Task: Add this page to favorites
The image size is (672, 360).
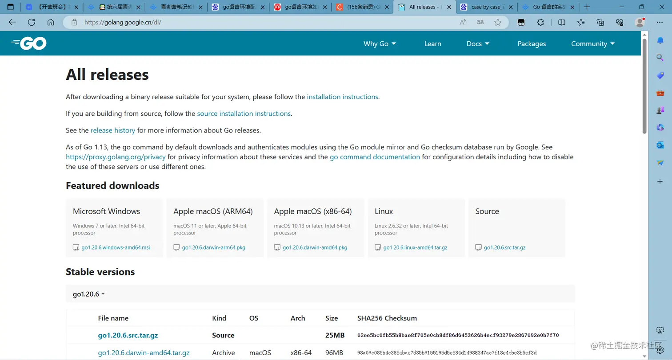Action: (498, 22)
